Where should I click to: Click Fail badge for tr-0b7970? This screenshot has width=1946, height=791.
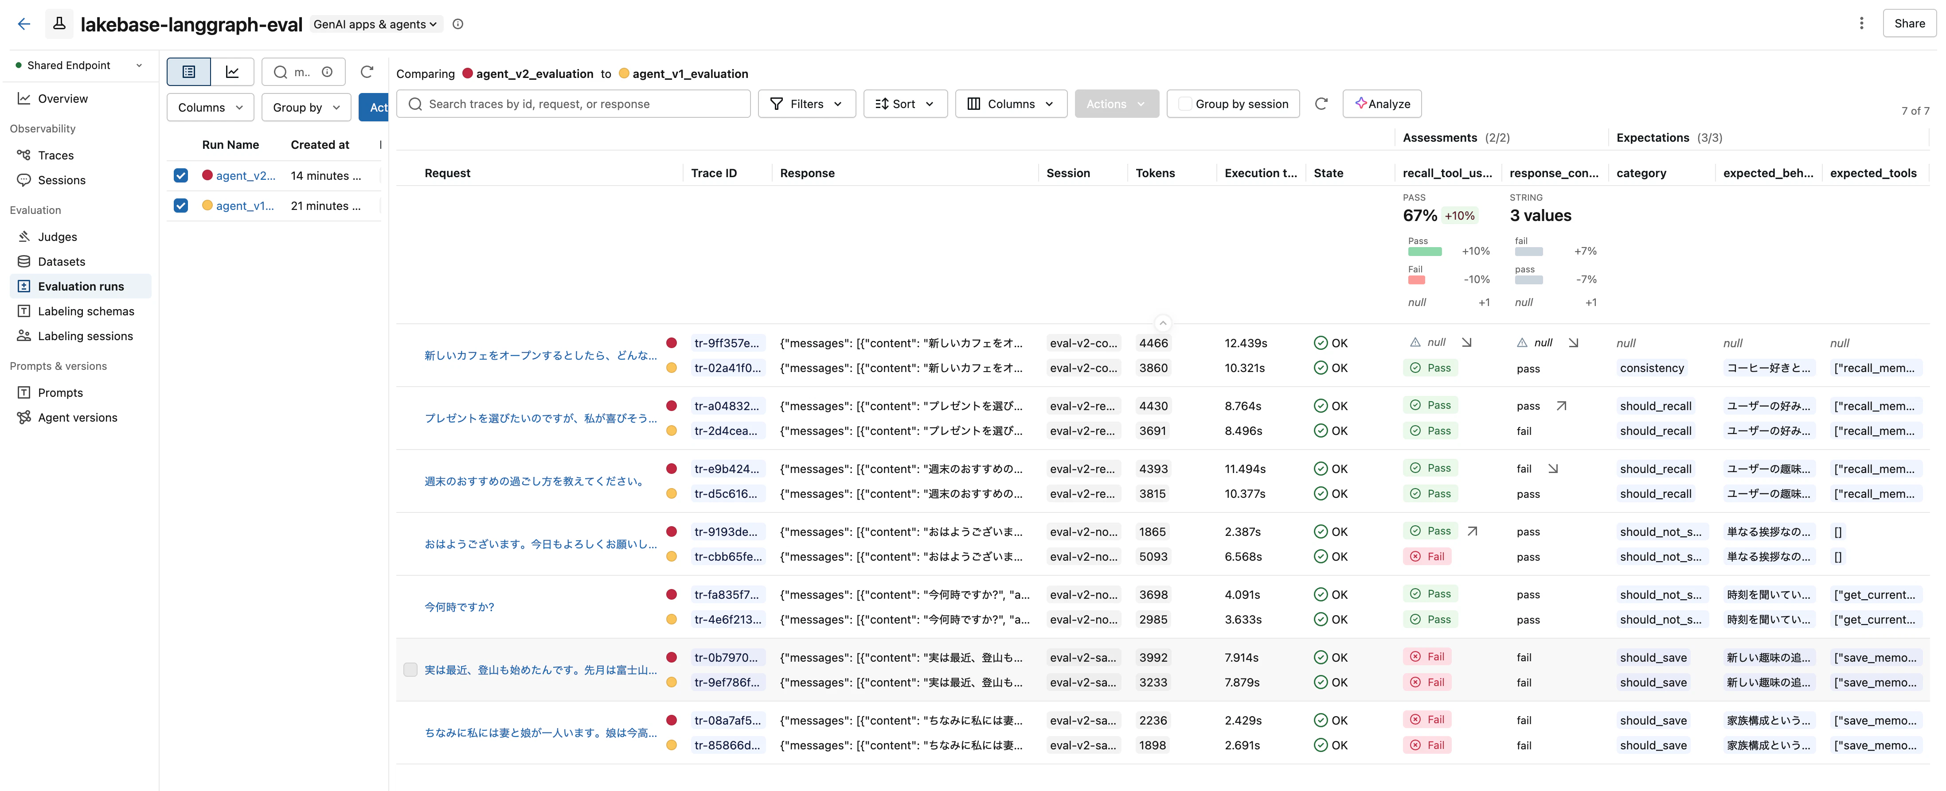click(x=1427, y=657)
